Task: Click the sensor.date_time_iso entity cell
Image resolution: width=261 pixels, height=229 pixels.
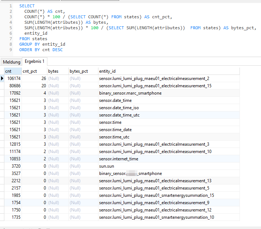Action: click(169, 108)
